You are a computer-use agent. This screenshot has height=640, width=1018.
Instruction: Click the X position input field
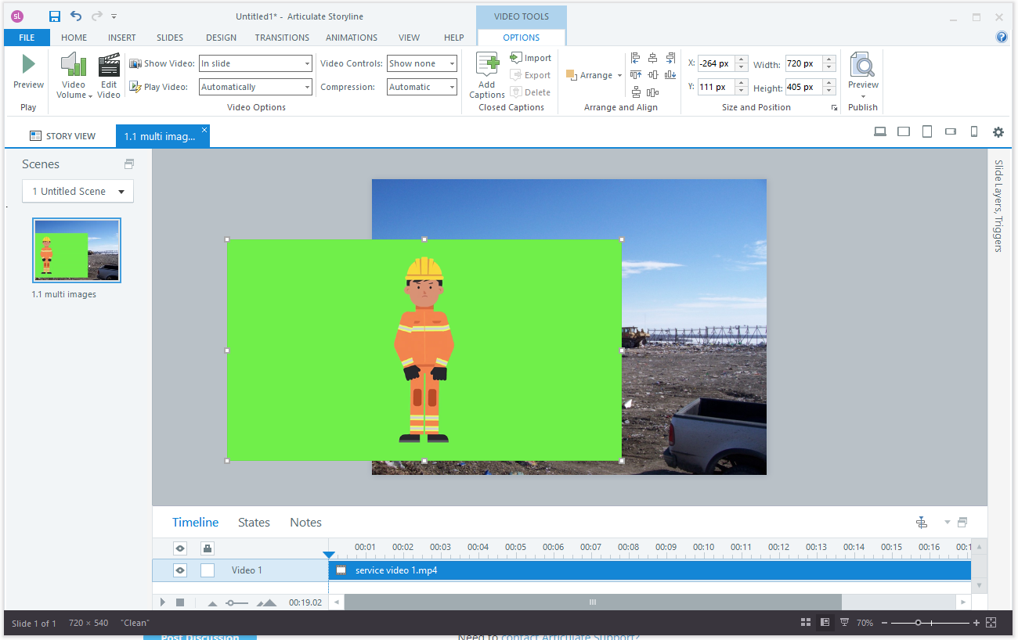pos(716,63)
